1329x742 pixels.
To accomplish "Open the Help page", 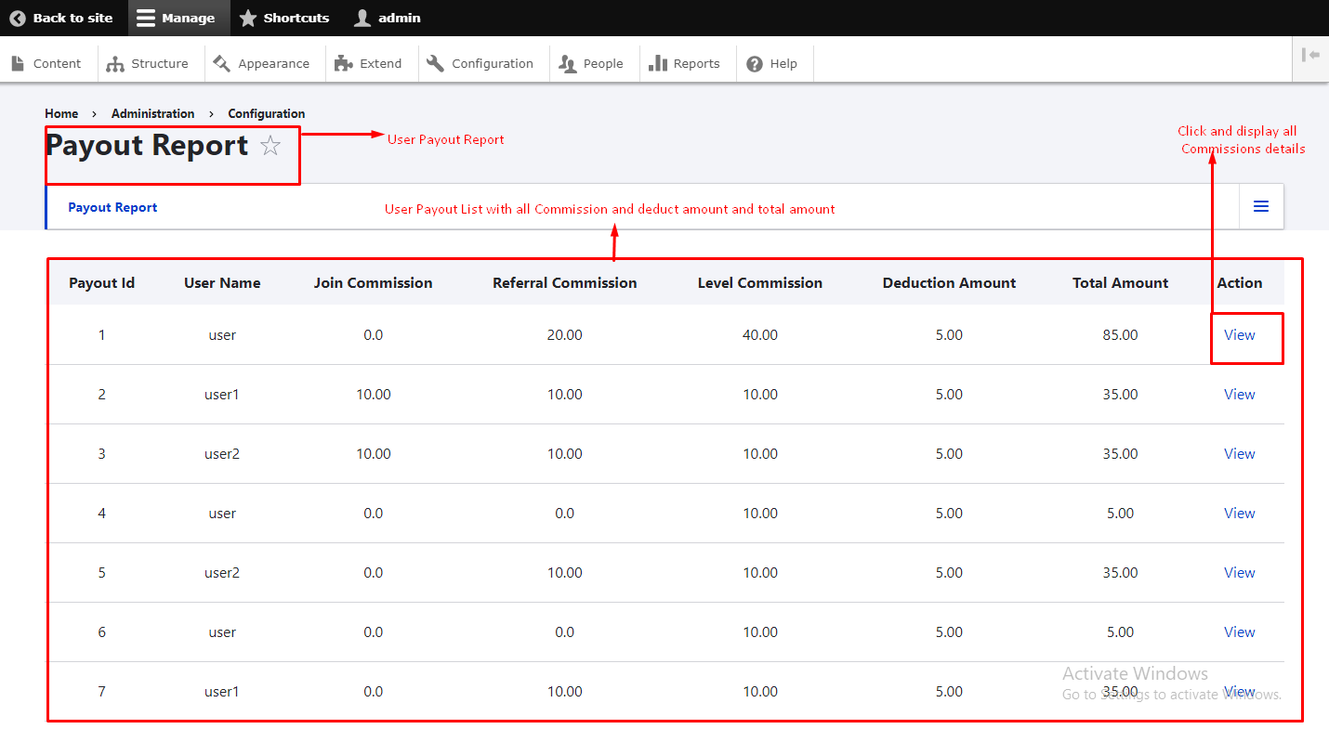I will tap(772, 63).
